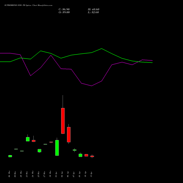
Task: Click the small red candlestick for 24 Mar
Action: pyautogui.click(x=34, y=141)
